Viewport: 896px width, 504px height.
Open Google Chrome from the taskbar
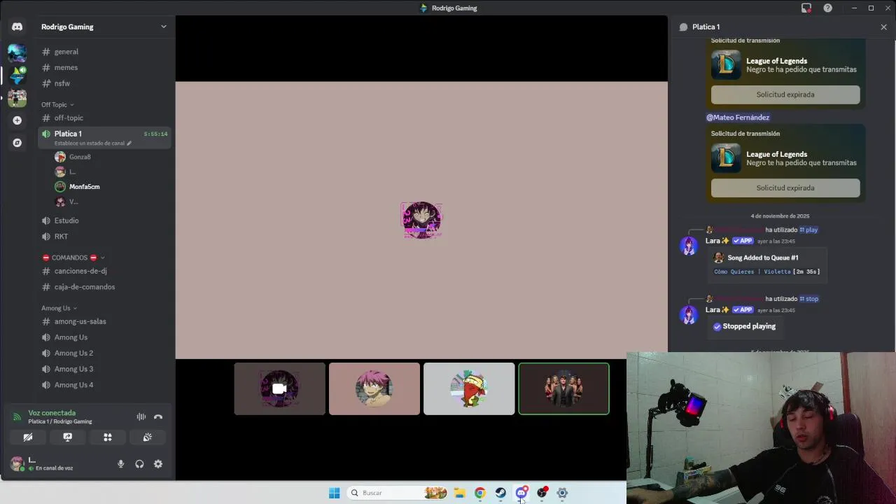coord(480,493)
